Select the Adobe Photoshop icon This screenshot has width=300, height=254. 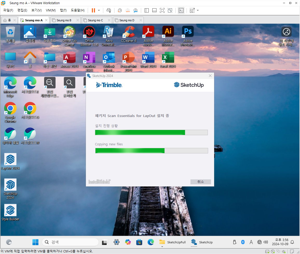pos(188,36)
